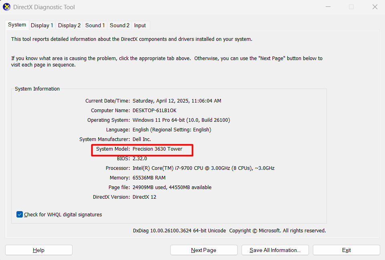This screenshot has width=385, height=260.
Task: Click memory value '65536MB RAM'
Action: [149, 178]
